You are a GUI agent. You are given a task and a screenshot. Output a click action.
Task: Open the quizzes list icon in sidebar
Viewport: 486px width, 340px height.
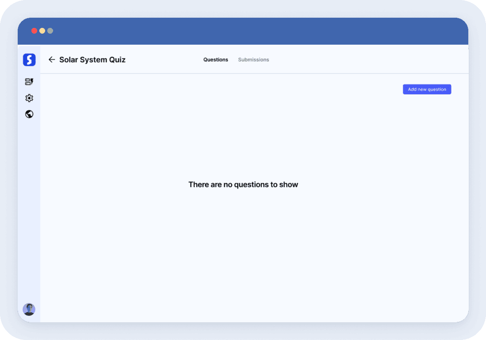(x=29, y=82)
